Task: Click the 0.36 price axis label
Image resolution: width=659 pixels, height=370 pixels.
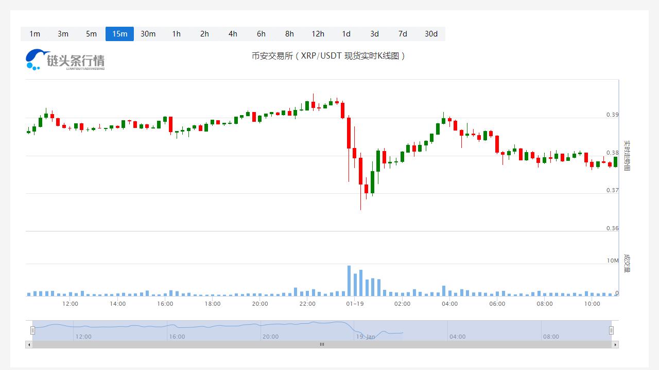Action: coord(612,228)
